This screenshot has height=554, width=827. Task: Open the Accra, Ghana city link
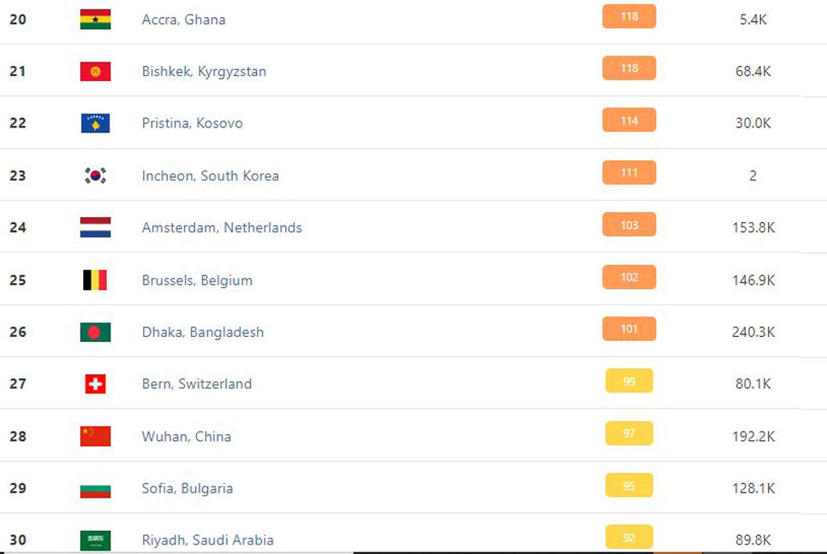[183, 20]
